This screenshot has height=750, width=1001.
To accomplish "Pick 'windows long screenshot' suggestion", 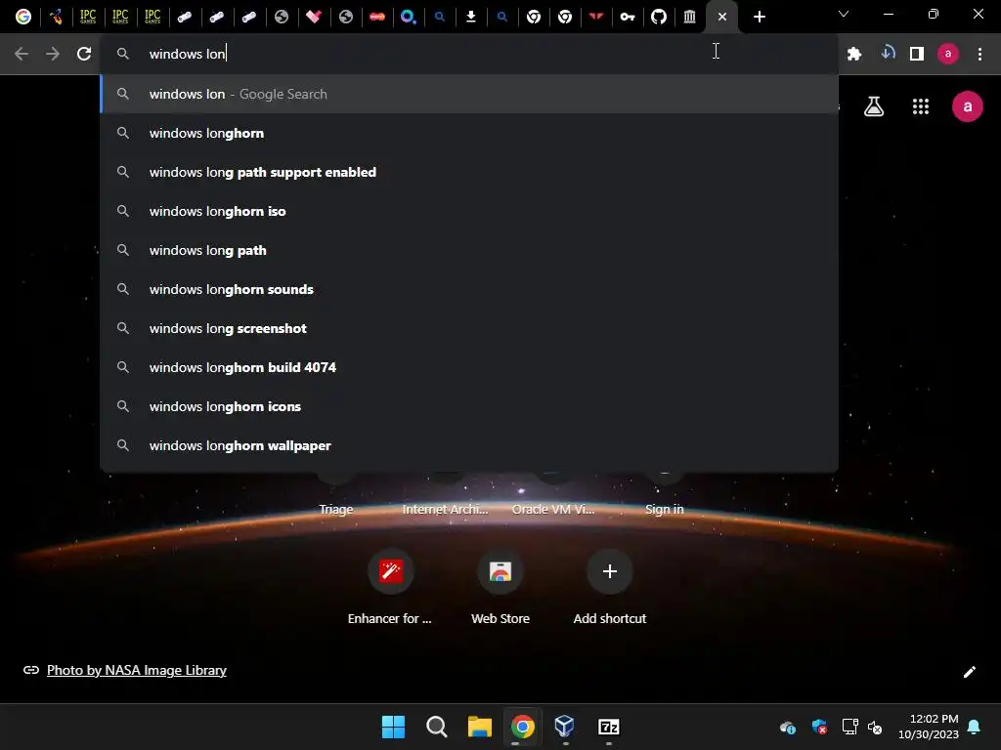I will (x=469, y=328).
